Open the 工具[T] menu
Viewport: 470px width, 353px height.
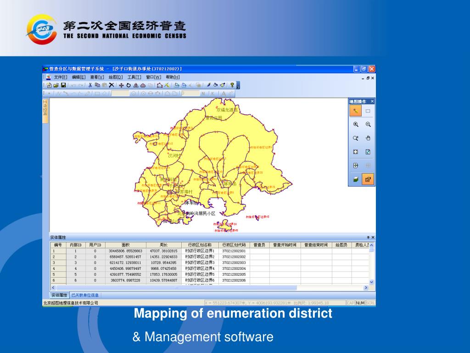pyautogui.click(x=134, y=77)
